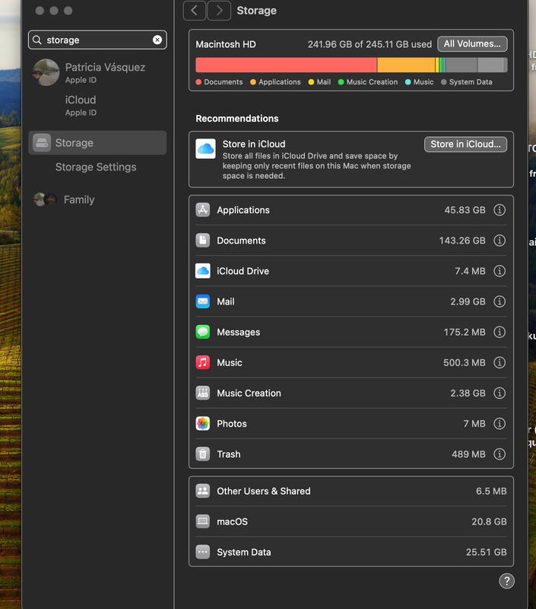The image size is (536, 609).
Task: Click the Mail legend label
Action: point(323,82)
